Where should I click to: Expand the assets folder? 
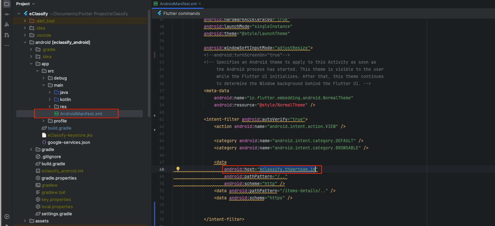pos(25,221)
